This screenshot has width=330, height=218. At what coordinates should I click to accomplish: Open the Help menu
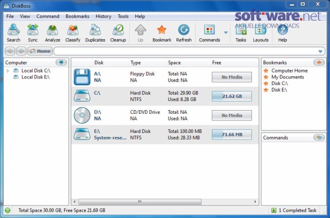pos(140,16)
